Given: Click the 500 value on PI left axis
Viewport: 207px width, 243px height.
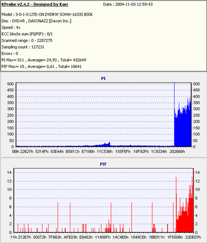Looking at the screenshot, I should [10, 84].
